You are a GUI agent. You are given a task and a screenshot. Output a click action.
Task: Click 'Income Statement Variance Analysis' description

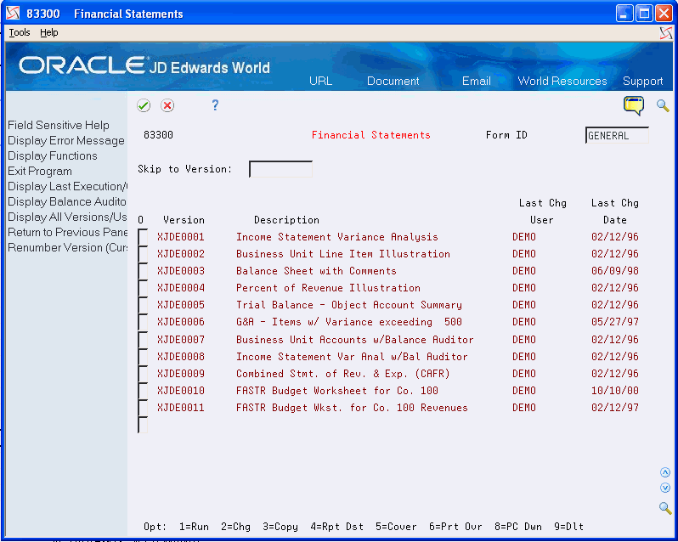pyautogui.click(x=336, y=237)
